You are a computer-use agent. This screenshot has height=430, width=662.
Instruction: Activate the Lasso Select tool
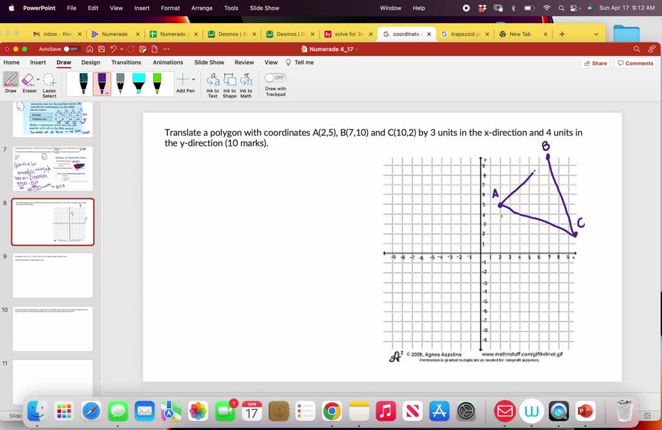(x=49, y=81)
